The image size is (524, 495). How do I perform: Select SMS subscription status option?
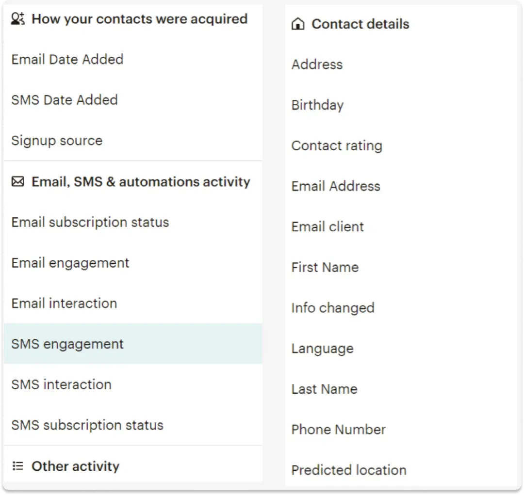[87, 426]
